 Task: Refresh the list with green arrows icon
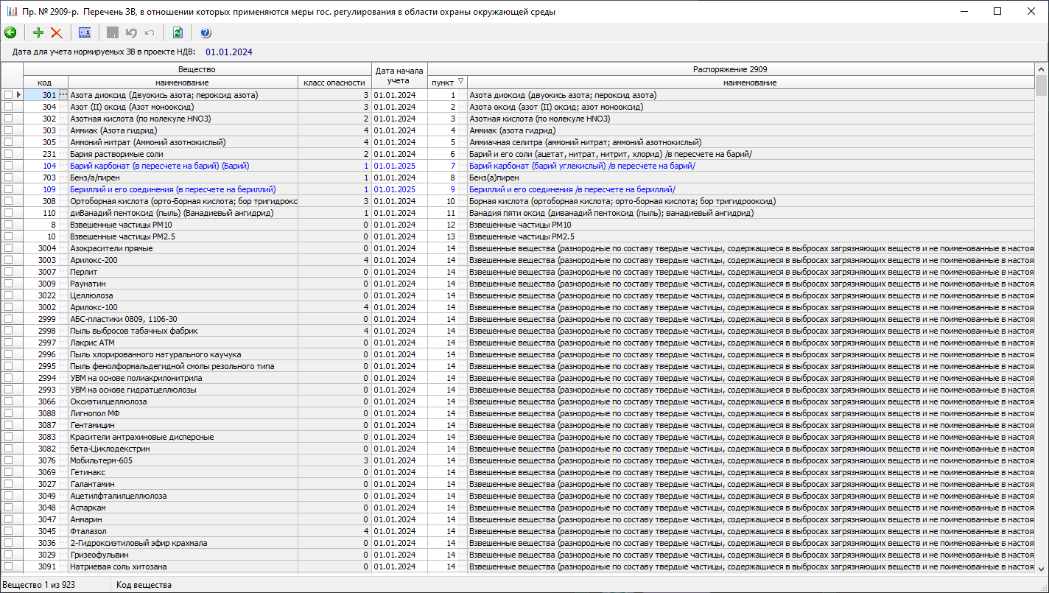178,32
